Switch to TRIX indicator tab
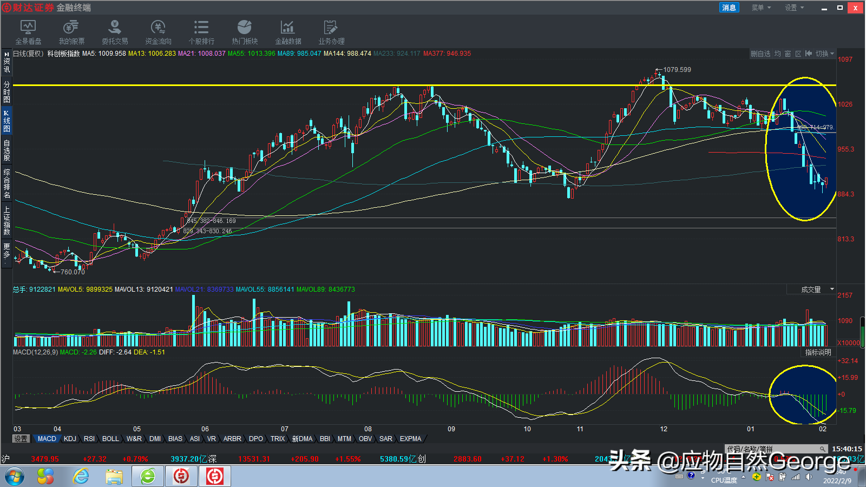 click(x=278, y=439)
